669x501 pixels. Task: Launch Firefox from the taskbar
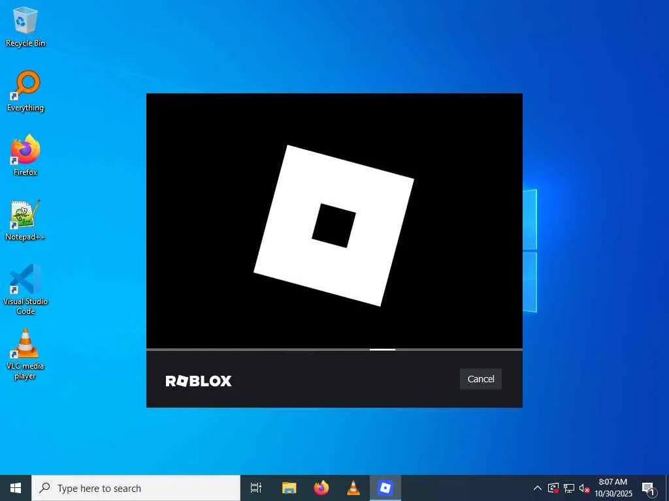(x=321, y=488)
